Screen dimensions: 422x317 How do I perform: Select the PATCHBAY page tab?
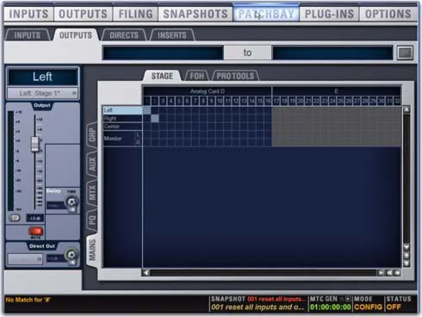266,14
